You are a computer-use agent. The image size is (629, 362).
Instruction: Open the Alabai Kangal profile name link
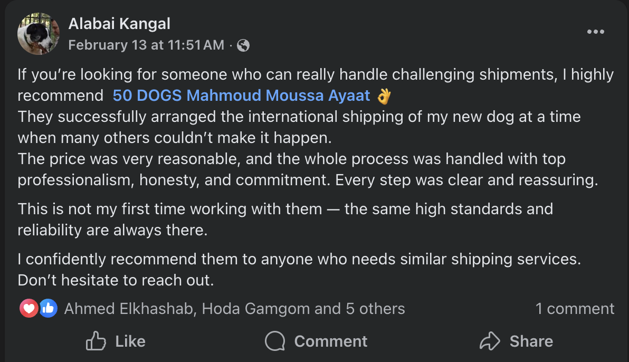pos(119,24)
